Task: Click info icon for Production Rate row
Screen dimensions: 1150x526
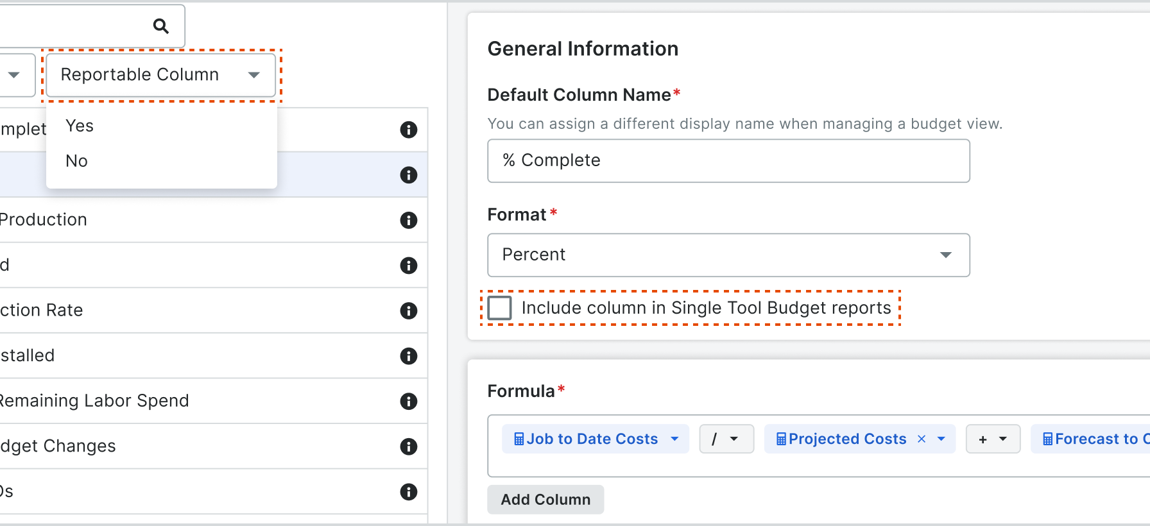Action: click(x=409, y=311)
